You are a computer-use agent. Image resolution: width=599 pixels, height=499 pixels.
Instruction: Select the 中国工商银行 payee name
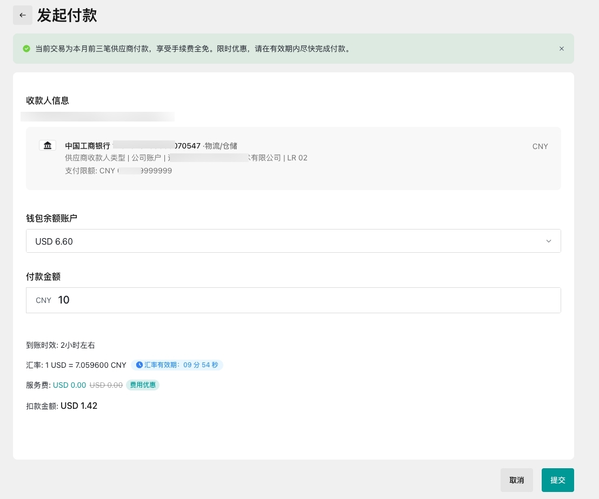[x=88, y=146]
